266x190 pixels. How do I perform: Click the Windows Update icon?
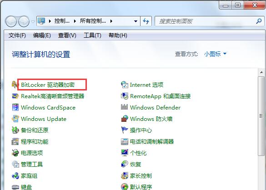click(x=15, y=119)
